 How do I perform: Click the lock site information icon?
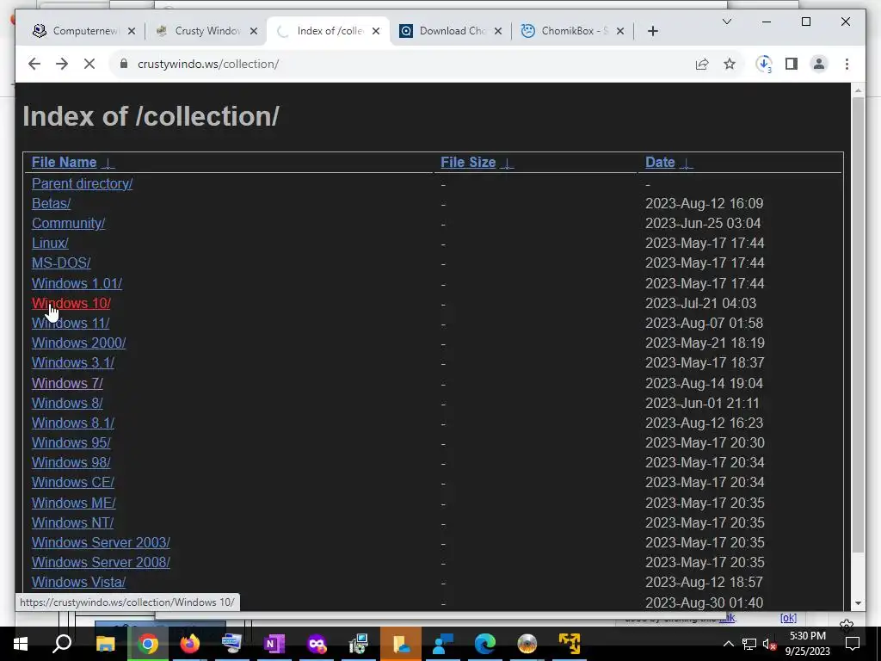(x=124, y=64)
